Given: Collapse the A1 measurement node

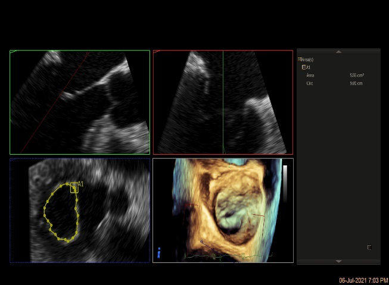Looking at the screenshot, I should 304,67.
